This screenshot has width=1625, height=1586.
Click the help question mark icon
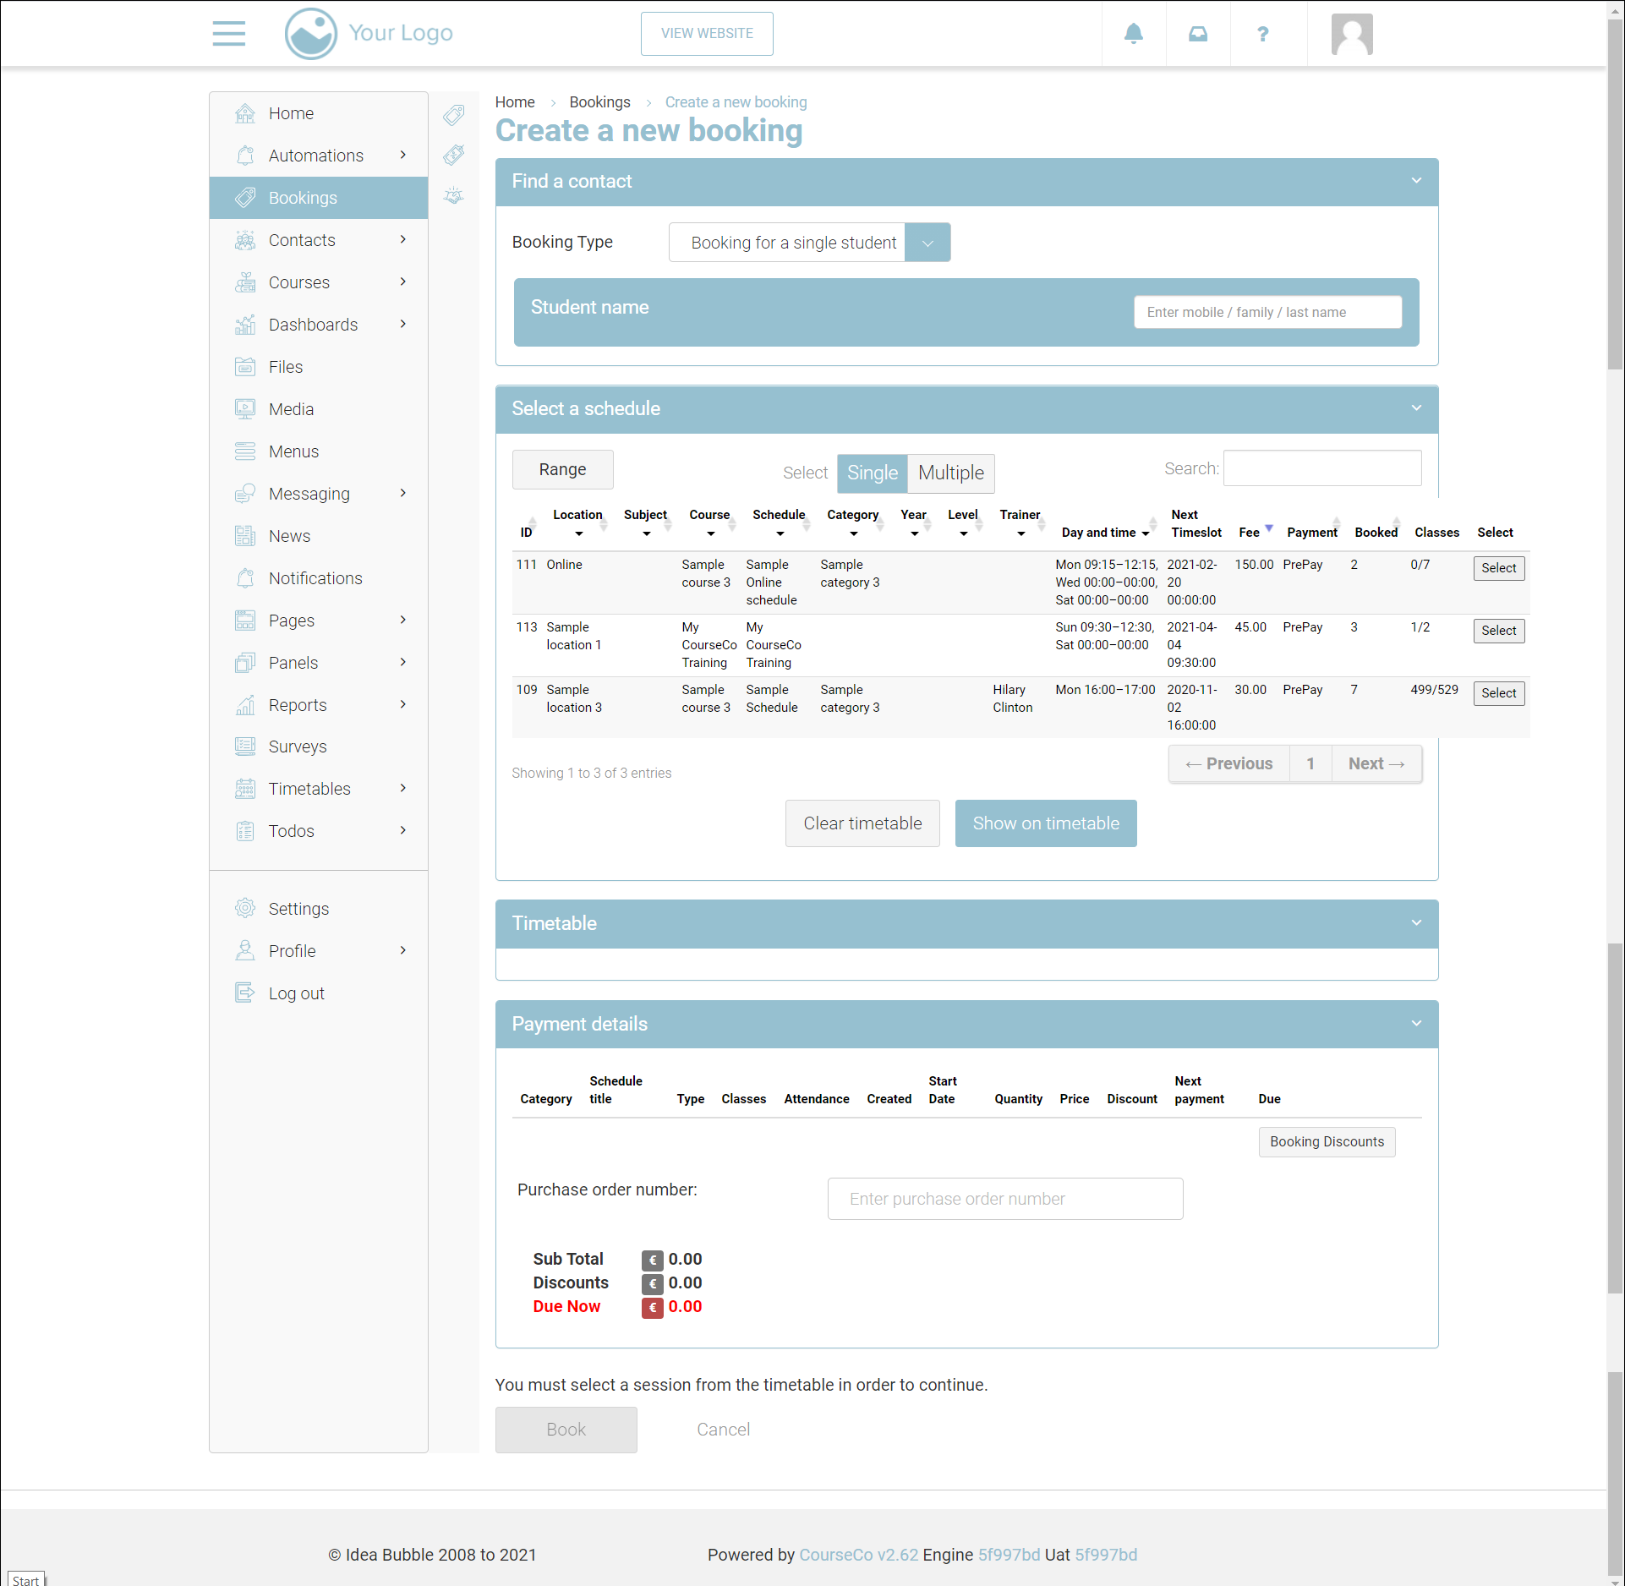[1262, 34]
